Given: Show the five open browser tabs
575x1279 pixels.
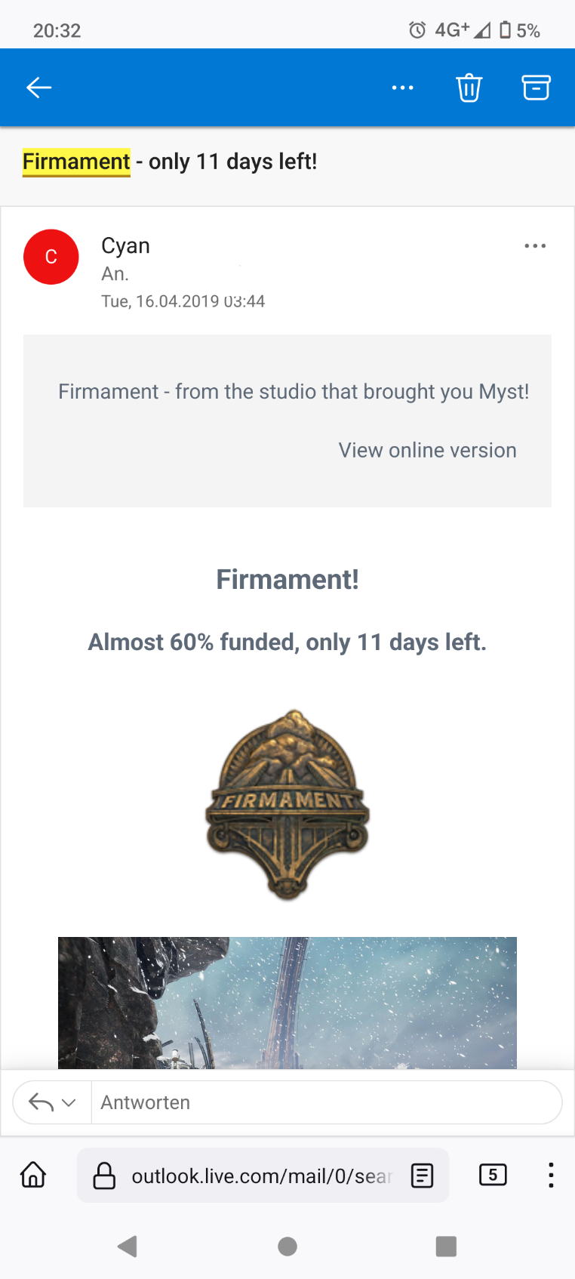Looking at the screenshot, I should [493, 1175].
